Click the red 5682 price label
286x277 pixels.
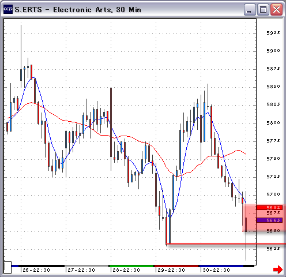coord(269,208)
